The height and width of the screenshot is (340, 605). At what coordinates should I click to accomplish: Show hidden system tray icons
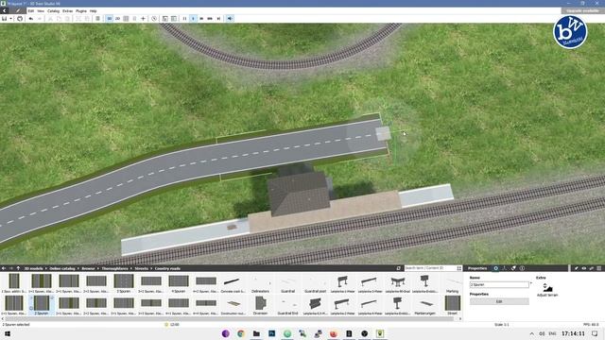pos(532,333)
